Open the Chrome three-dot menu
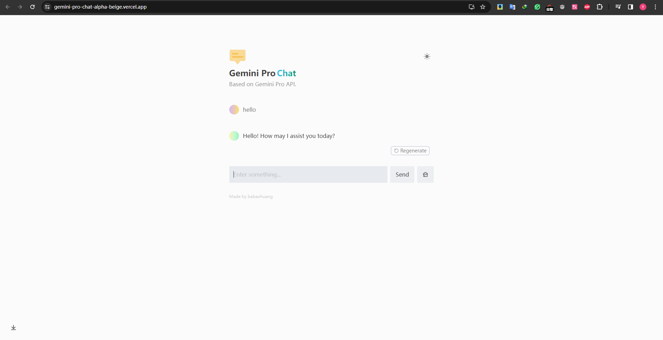The width and height of the screenshot is (663, 340). tap(655, 7)
